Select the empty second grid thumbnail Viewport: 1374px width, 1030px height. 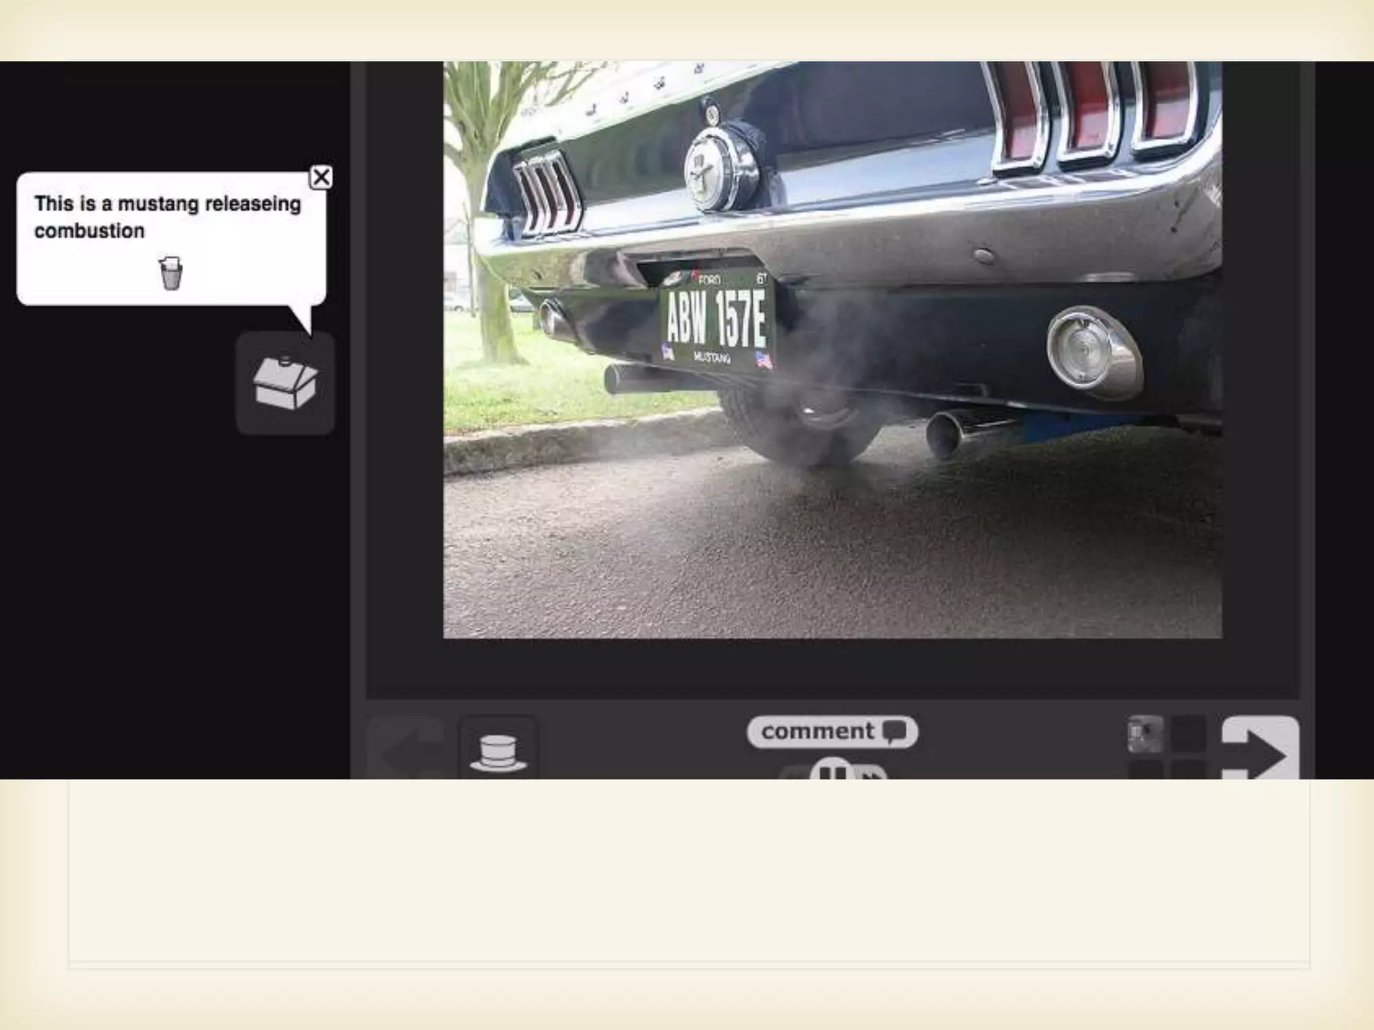1188,734
